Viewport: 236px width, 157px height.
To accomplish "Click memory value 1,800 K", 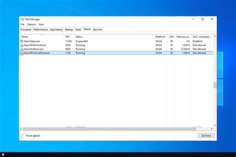I will (x=186, y=53).
